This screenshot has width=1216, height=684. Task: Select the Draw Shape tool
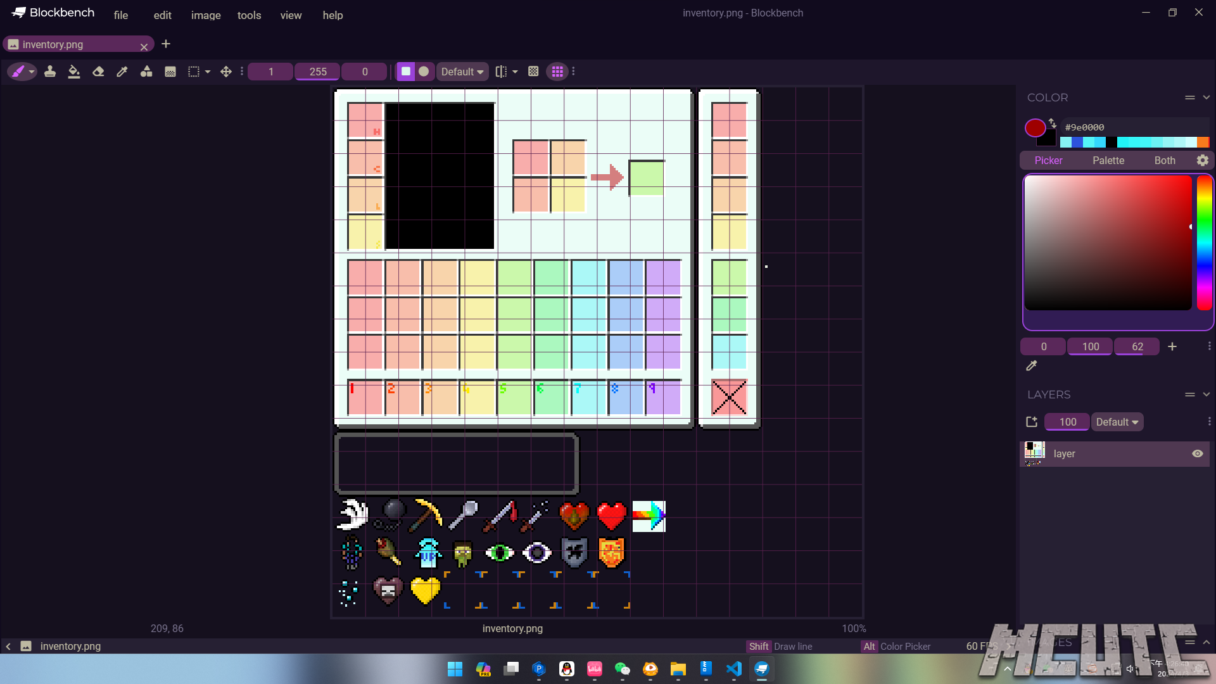click(x=146, y=72)
